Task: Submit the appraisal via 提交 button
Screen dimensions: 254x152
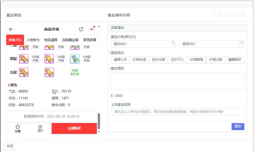Action: [x=238, y=126]
